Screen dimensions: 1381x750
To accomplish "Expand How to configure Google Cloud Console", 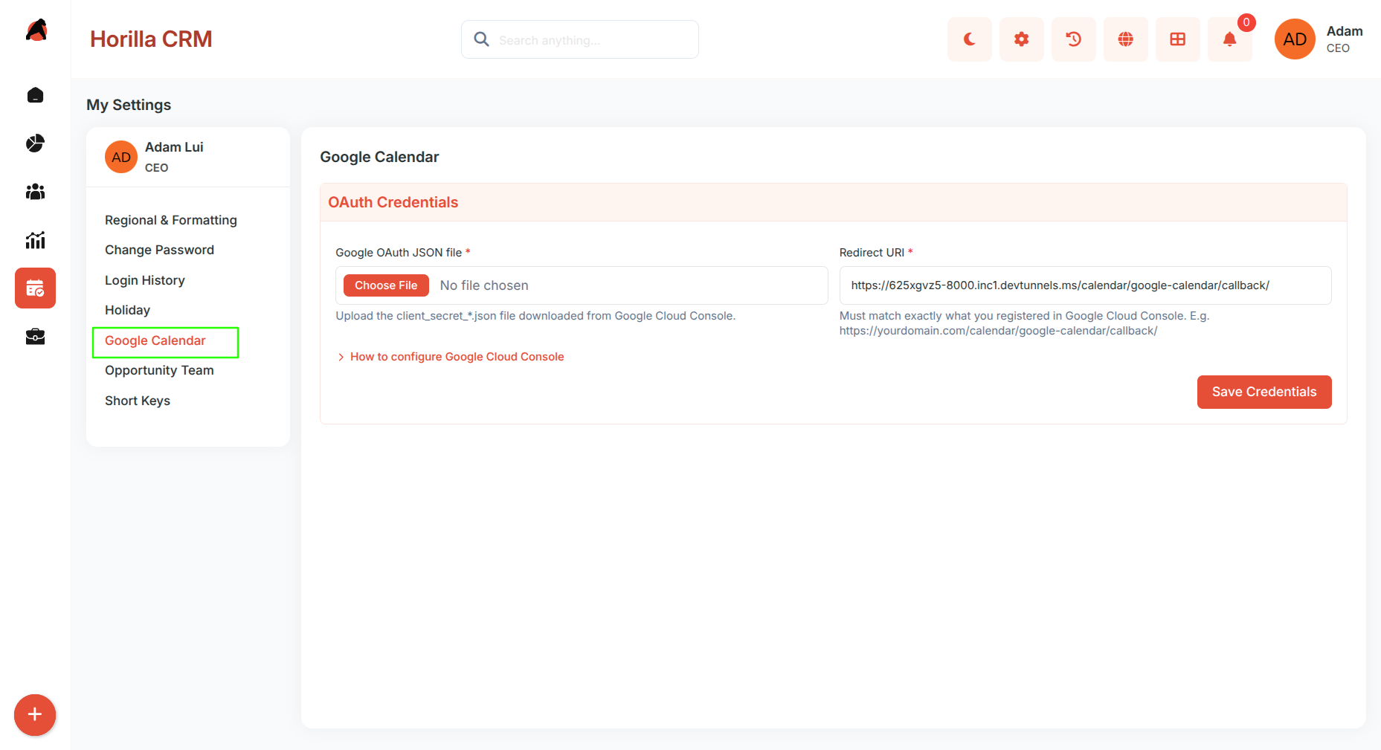I will point(451,357).
